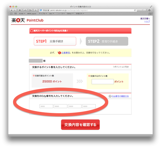This screenshot has height=148, width=161.
Task: Click the browser back arrow button
Action: coord(11,10)
